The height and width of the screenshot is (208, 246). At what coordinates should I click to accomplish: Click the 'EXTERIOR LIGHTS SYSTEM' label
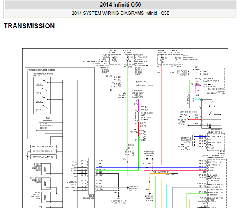tap(149, 198)
